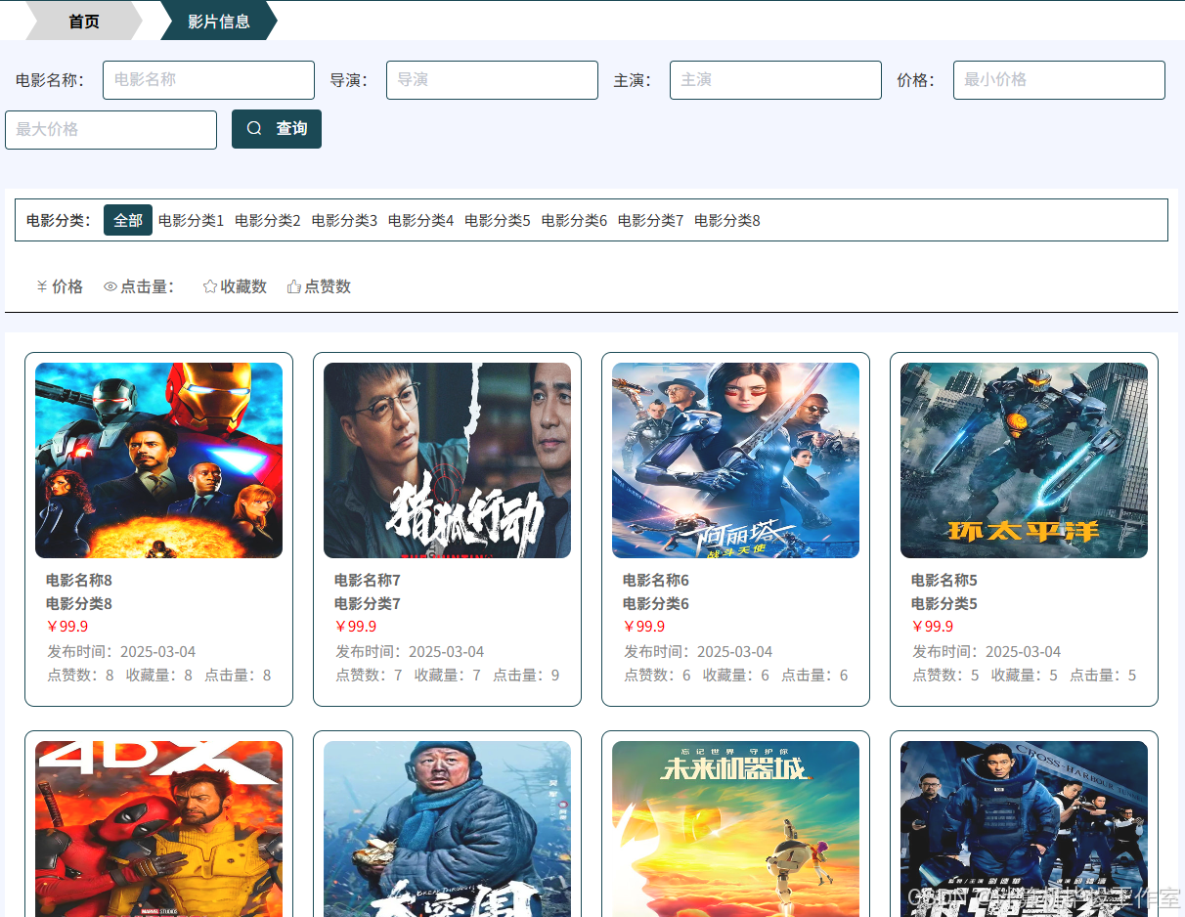Focus the 最大价格 input field

(110, 130)
